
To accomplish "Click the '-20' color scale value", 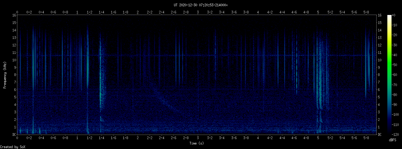I will (394, 35).
